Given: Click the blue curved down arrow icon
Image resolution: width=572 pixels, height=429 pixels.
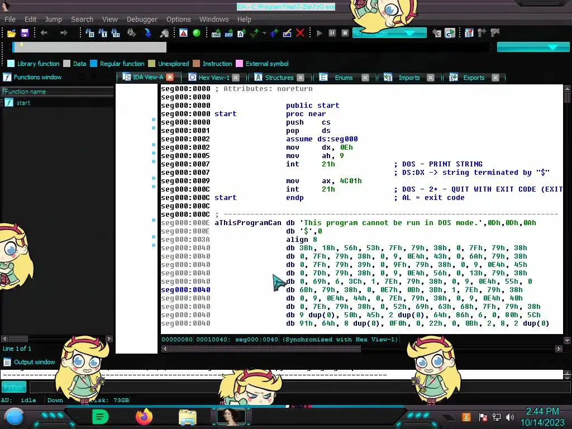Looking at the screenshot, I should 147,33.
